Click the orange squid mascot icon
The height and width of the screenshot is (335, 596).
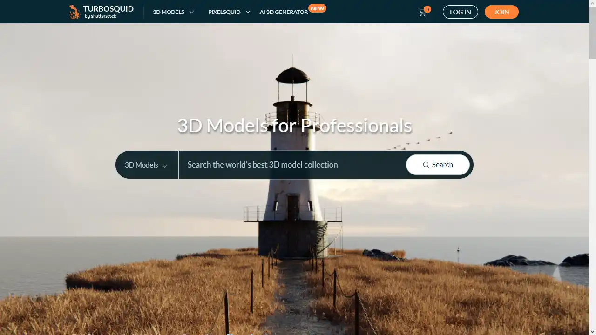coord(74,12)
